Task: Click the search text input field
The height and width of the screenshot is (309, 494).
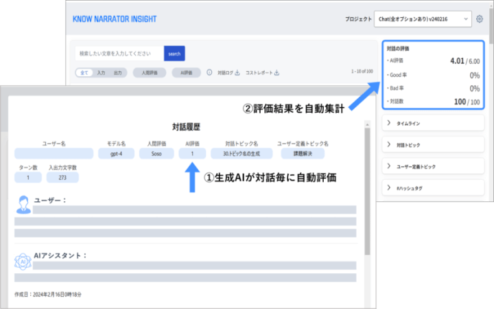Action: pos(119,54)
